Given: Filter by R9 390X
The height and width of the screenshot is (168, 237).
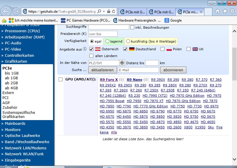Looking at the screenshot, I should (x=158, y=80).
